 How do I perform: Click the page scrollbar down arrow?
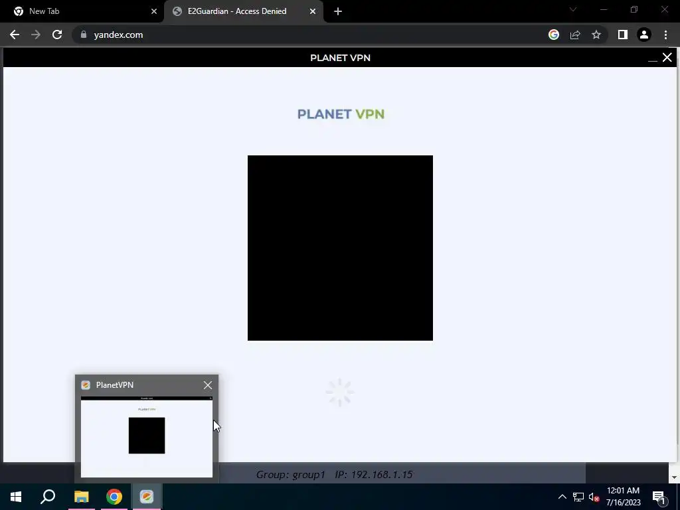(674, 477)
